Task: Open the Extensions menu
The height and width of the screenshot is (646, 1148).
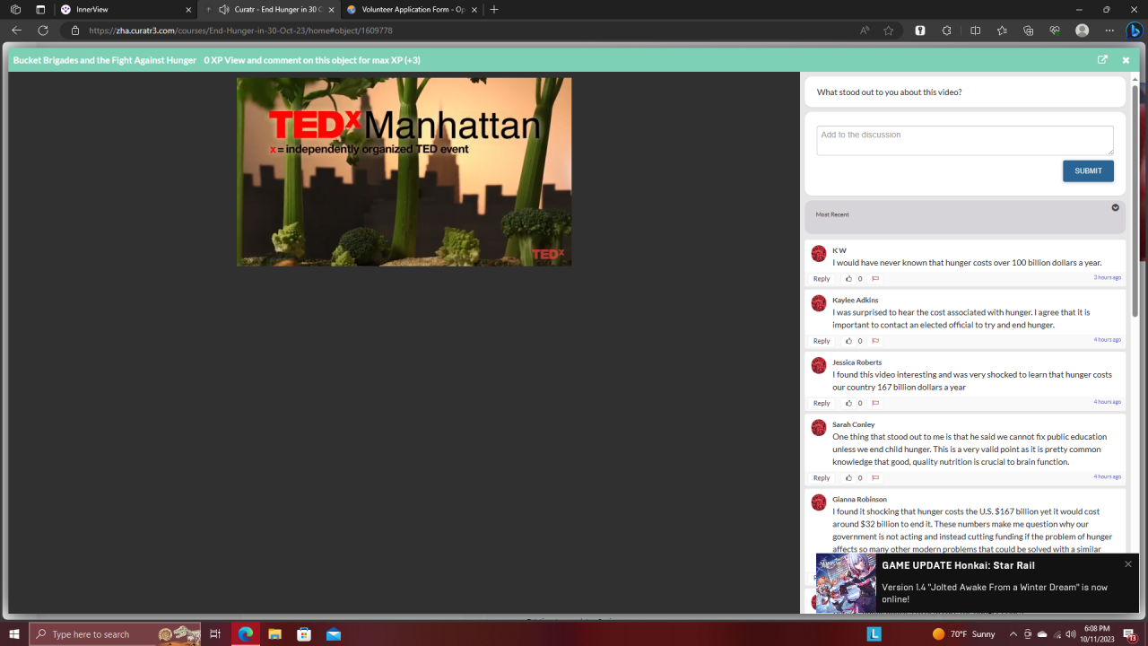Action: (x=947, y=31)
